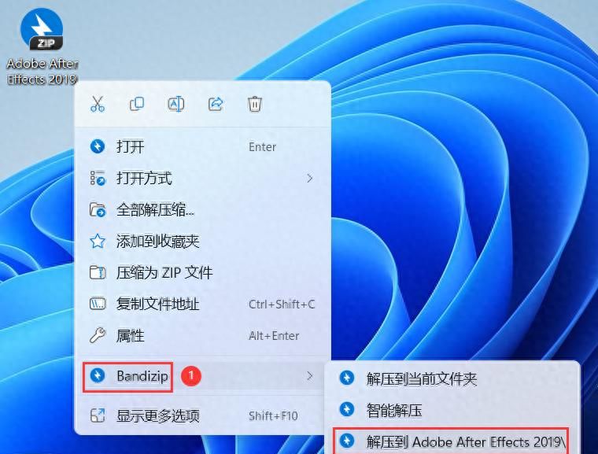Choose 显示更多选项 menu entry
The width and height of the screenshot is (598, 454).
click(202, 415)
